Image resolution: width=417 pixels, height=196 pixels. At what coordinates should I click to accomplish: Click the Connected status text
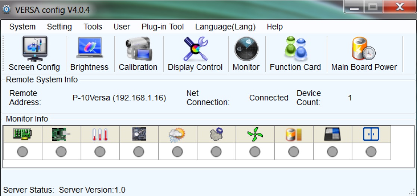(x=268, y=98)
